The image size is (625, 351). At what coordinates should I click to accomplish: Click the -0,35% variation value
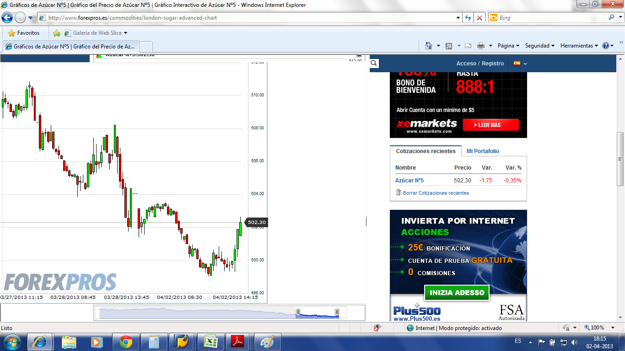[x=512, y=181]
